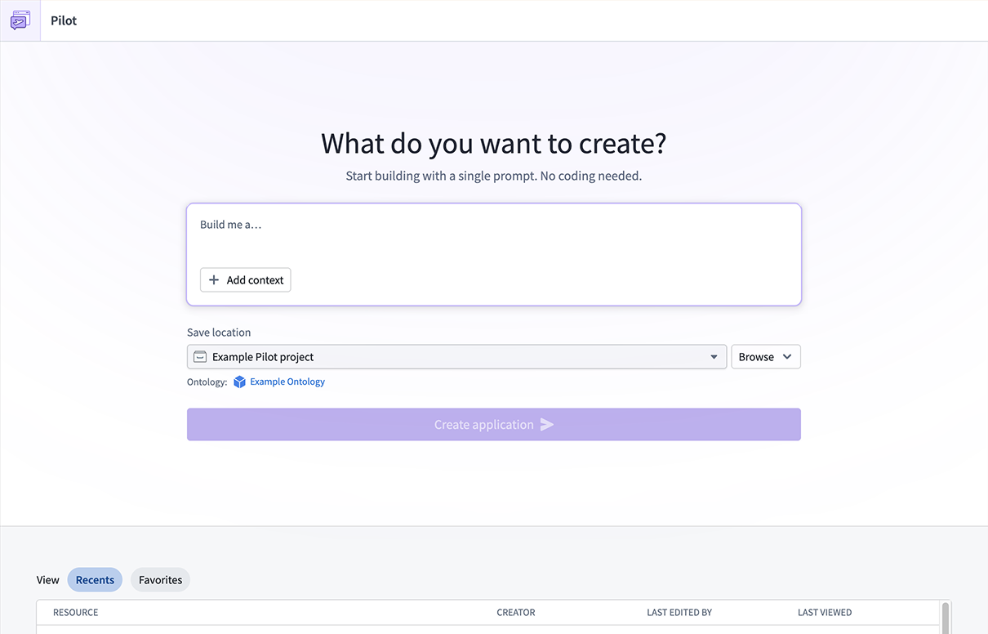Image resolution: width=988 pixels, height=634 pixels.
Task: Click the blue Ontology cube icon
Action: click(x=238, y=382)
